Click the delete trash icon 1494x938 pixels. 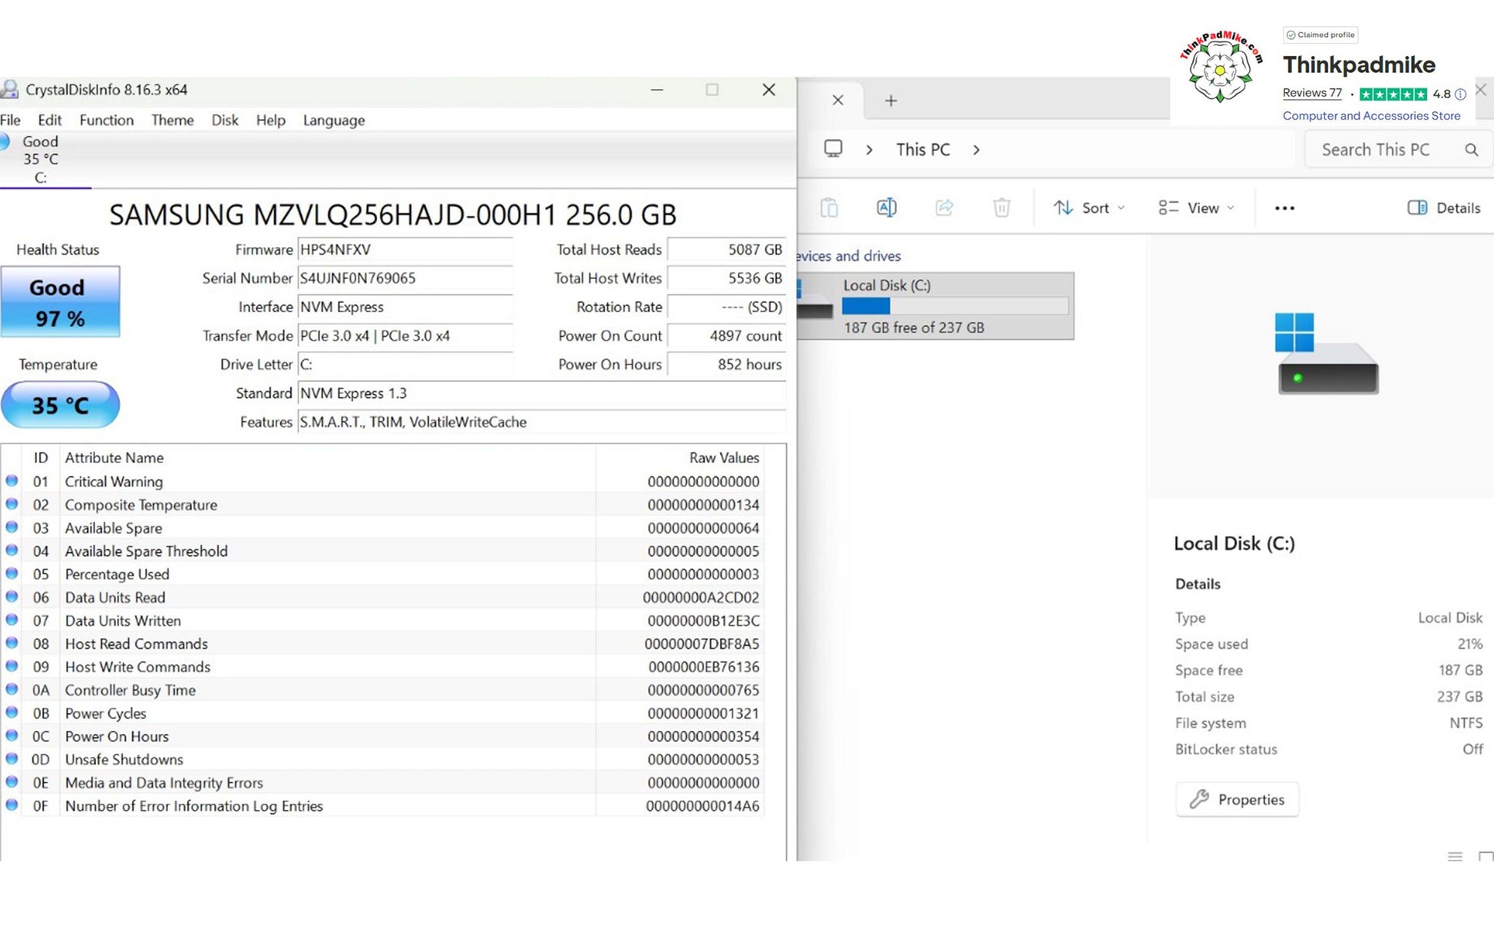pos(1001,208)
